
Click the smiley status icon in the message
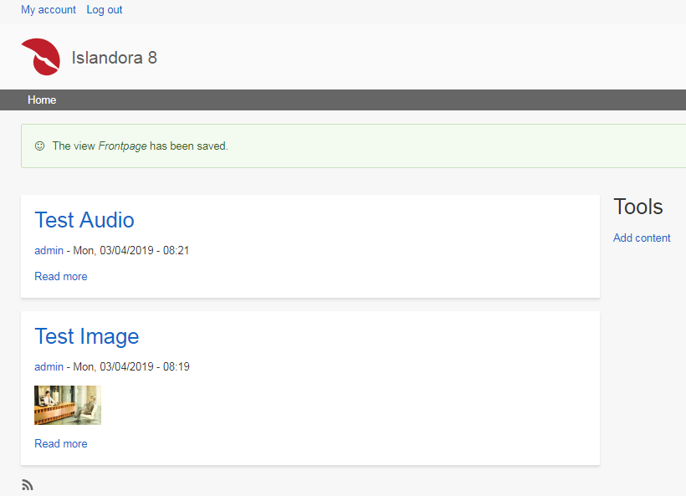[x=39, y=146]
